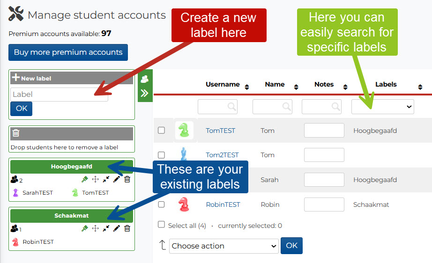
Task: Sort the table by Notes column
Action: coord(345,87)
